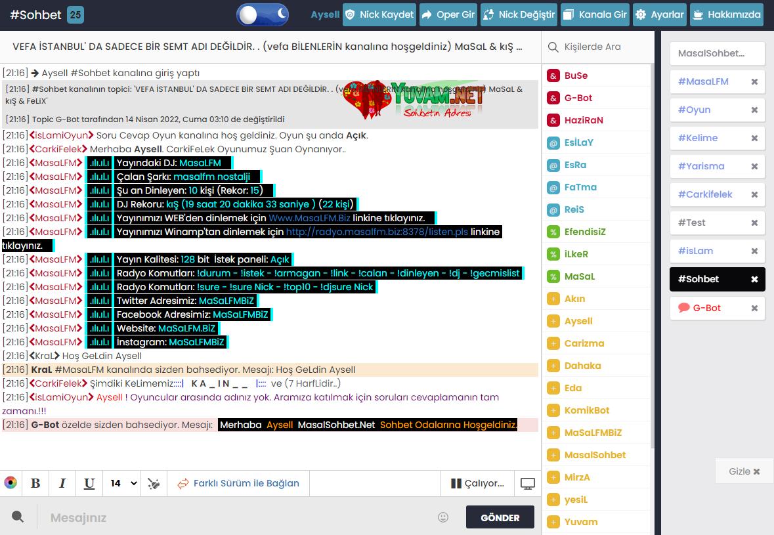Open the font size 14 dropdown
Viewport: 774px width, 535px height.
(122, 483)
